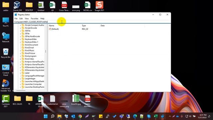Open Skype from the taskbar

(x=149, y=116)
